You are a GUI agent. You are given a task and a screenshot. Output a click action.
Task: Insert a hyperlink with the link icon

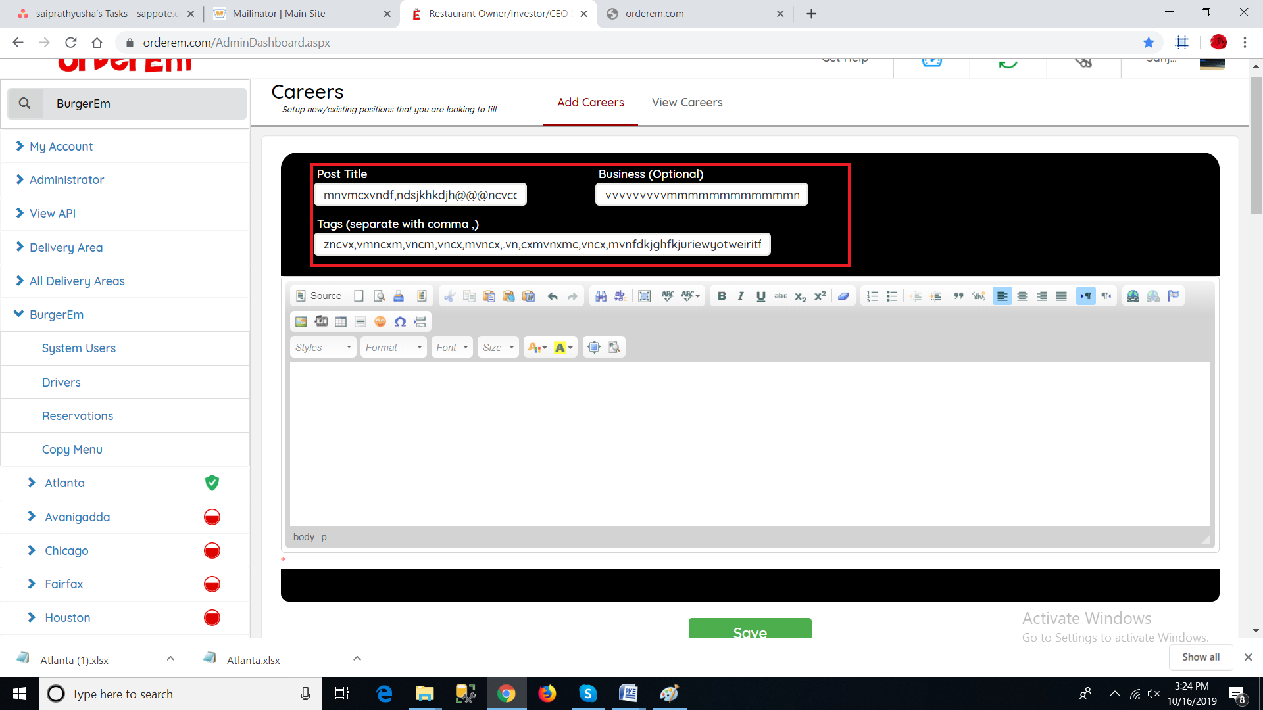(1133, 296)
